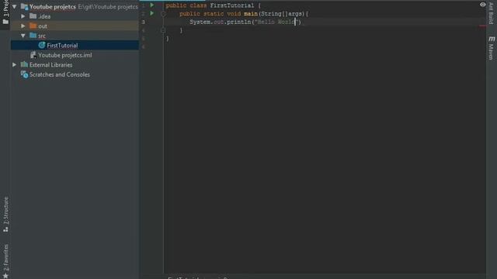
Task: Expand the .idea folder
Action: pos(23,16)
